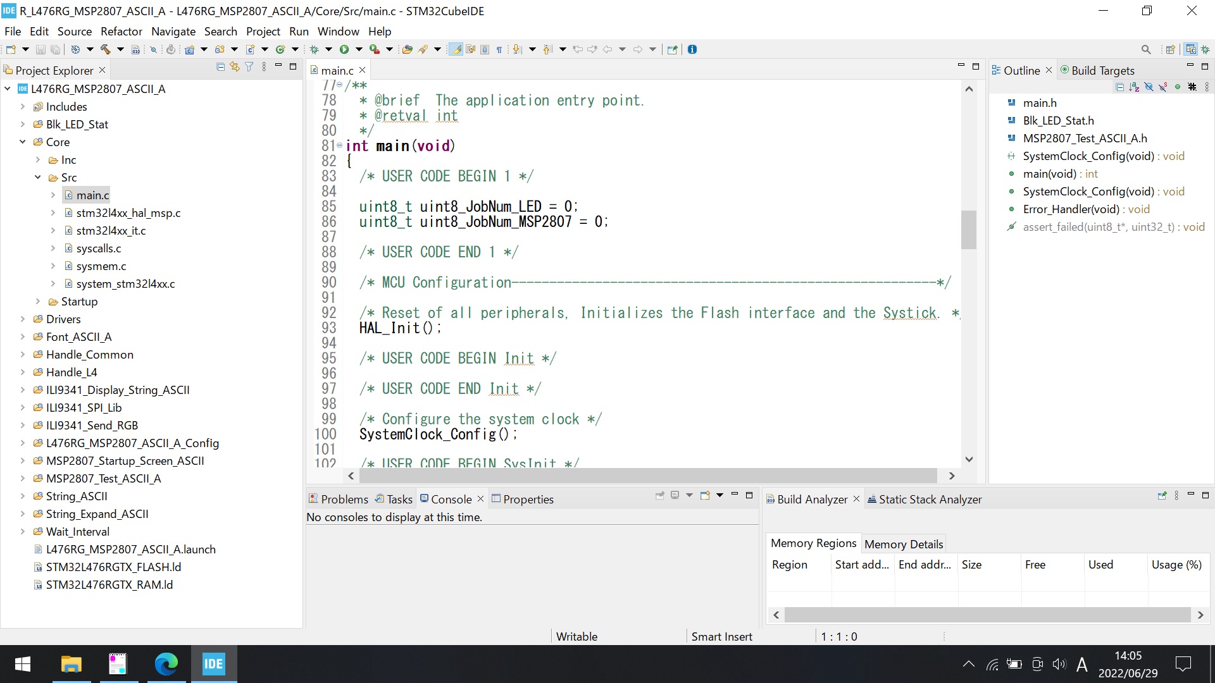Collapse the Src folder in Core
1215x683 pixels.
click(x=39, y=177)
